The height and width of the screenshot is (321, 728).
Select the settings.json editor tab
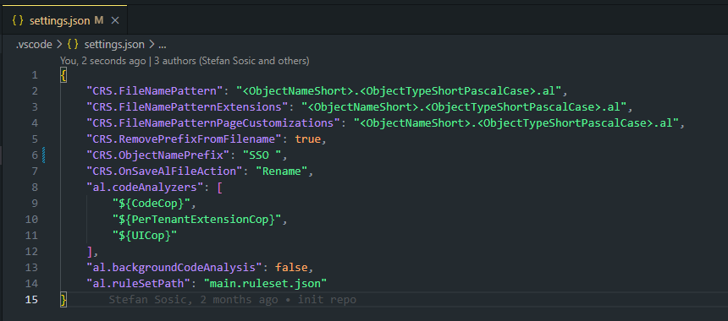[63, 20]
